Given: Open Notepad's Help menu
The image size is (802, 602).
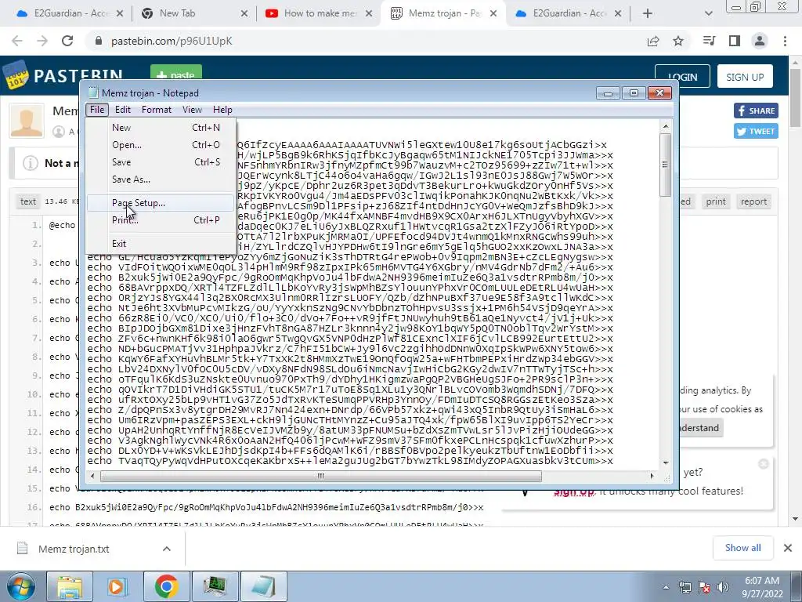Looking at the screenshot, I should point(222,110).
